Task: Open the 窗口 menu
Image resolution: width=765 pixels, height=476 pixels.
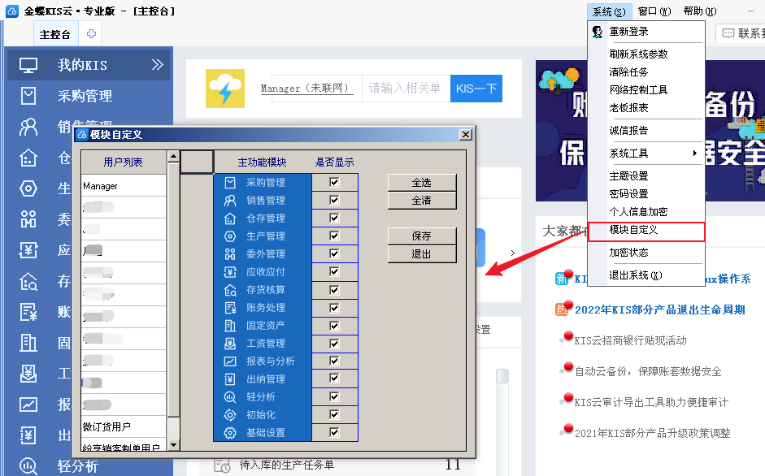Action: [x=654, y=11]
